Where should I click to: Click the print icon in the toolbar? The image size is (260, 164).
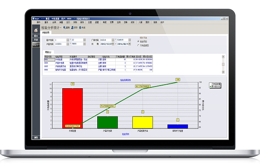coord(72,27)
